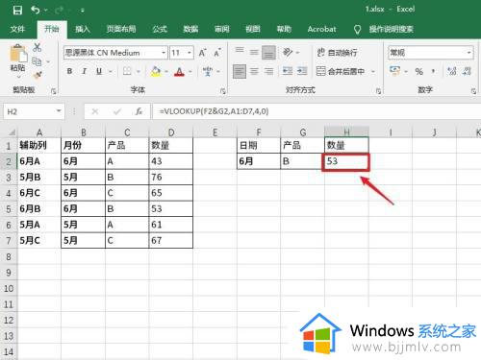Activate the Format Painter brush

pos(38,75)
